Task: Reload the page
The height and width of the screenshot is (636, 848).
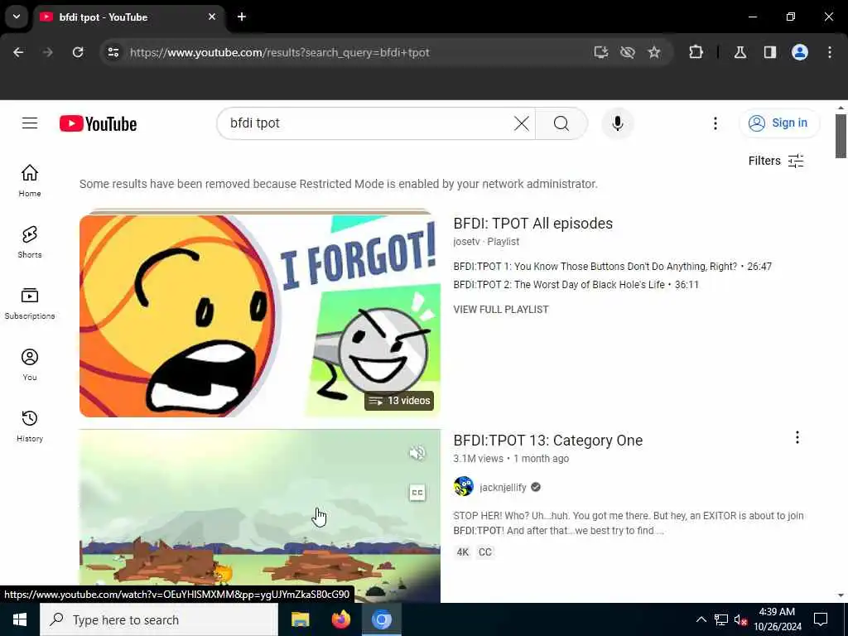Action: 78,52
